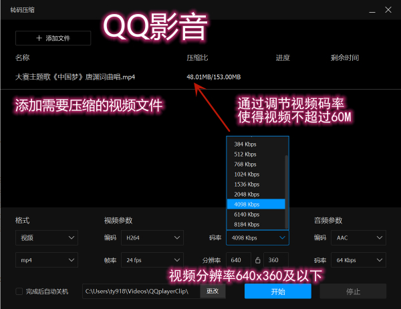
Task: Click the 剩余时间 column header
Action: click(344, 58)
